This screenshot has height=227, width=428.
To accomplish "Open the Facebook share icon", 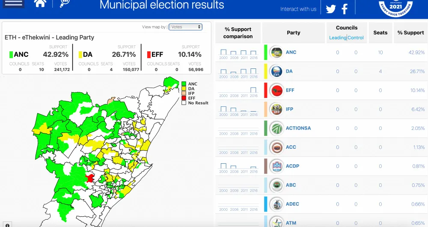I will pyautogui.click(x=345, y=9).
